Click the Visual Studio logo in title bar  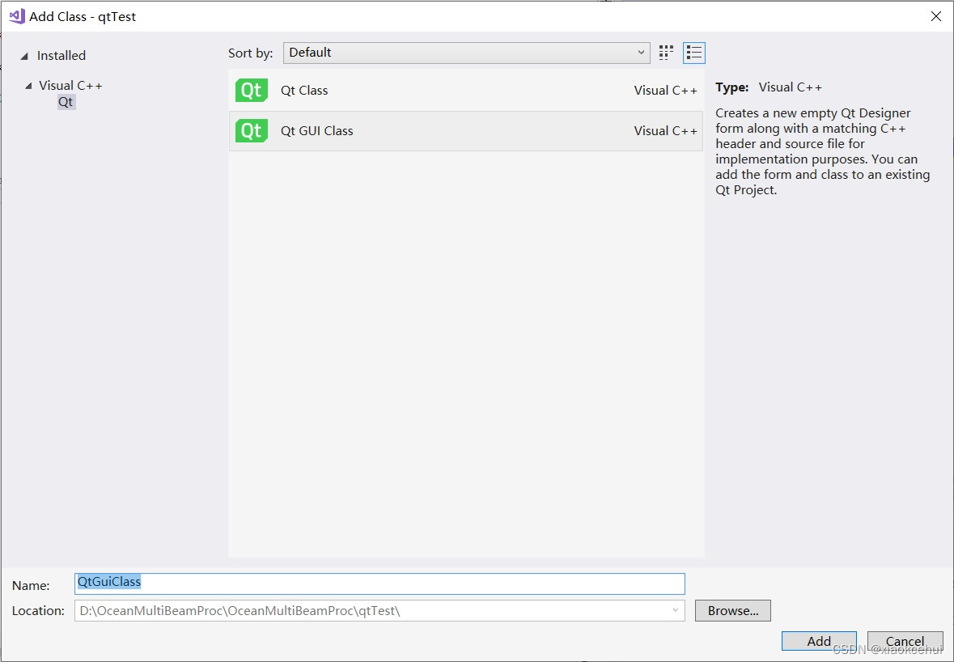tap(17, 16)
